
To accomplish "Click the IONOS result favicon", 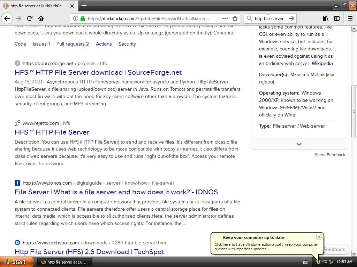I will coord(17,183).
